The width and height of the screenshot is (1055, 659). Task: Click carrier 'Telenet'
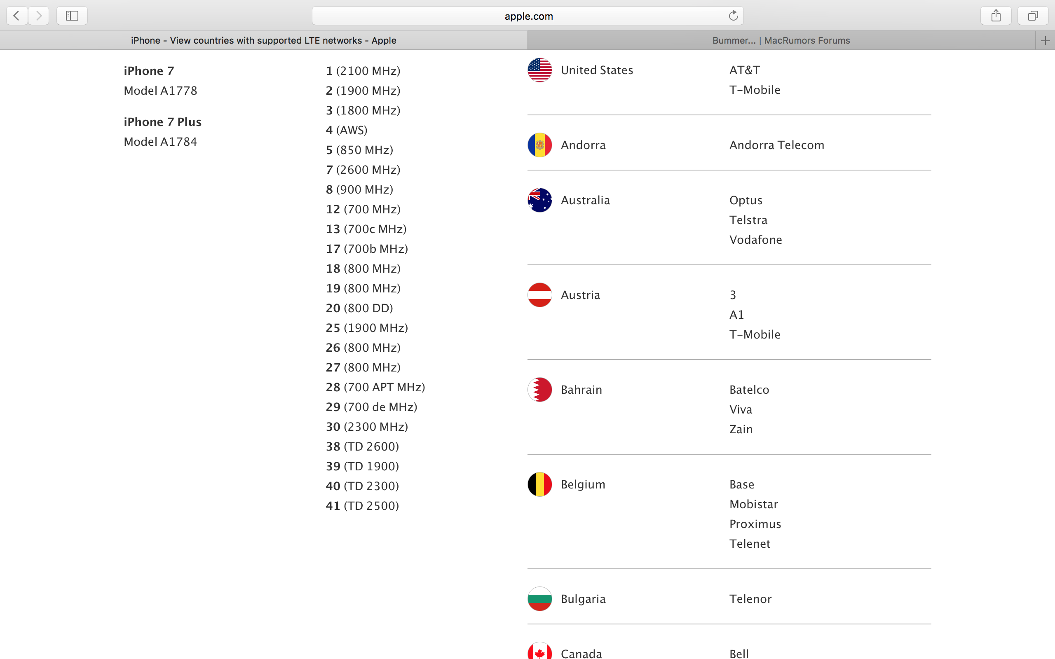pos(750,544)
